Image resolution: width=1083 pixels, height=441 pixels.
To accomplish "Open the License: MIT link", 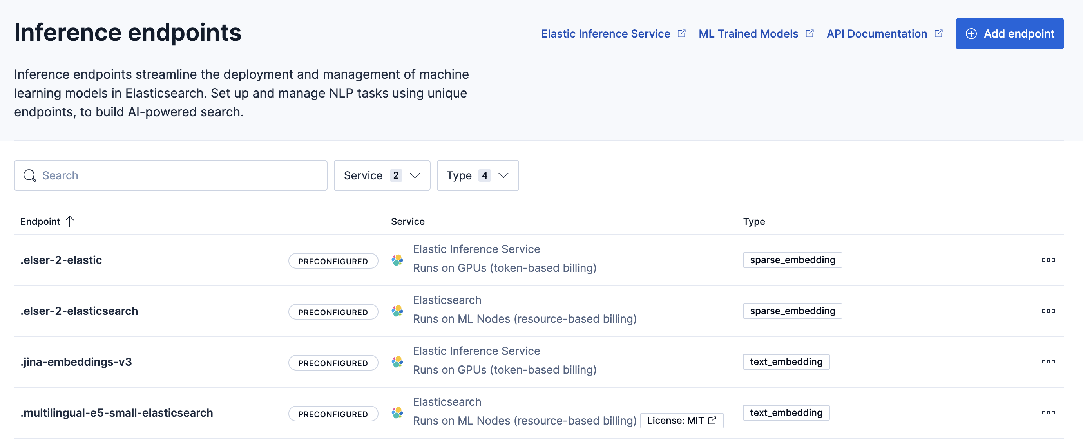I will 681,420.
